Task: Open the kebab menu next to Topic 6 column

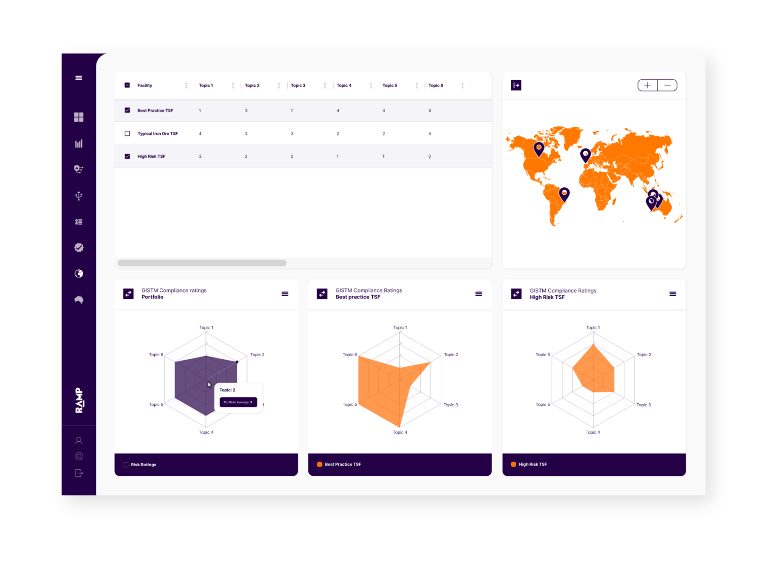Action: pos(462,85)
